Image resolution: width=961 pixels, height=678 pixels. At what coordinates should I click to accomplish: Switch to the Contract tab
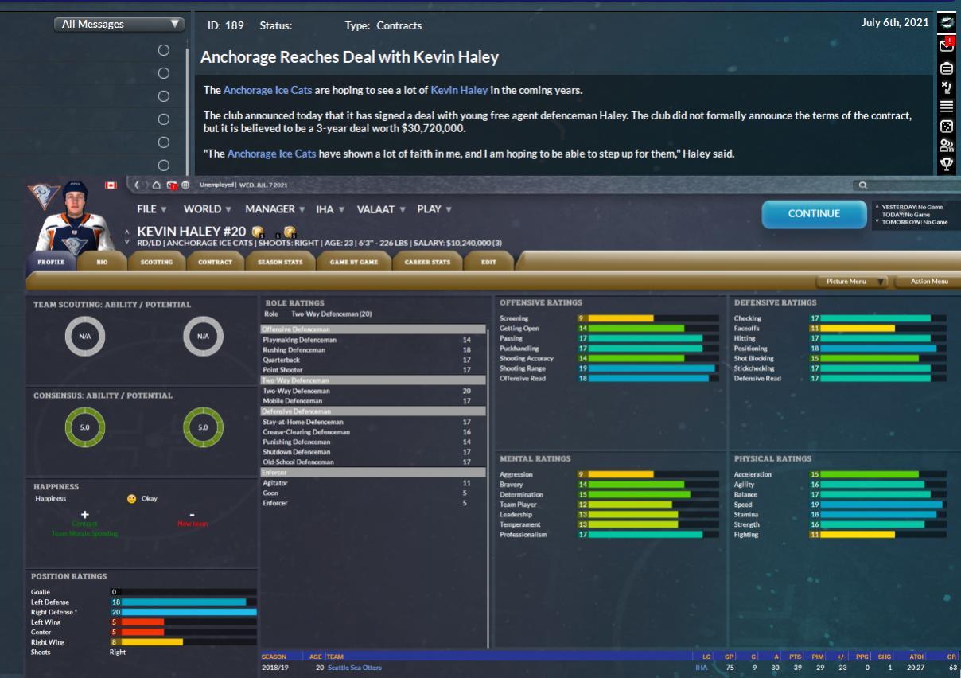215,262
